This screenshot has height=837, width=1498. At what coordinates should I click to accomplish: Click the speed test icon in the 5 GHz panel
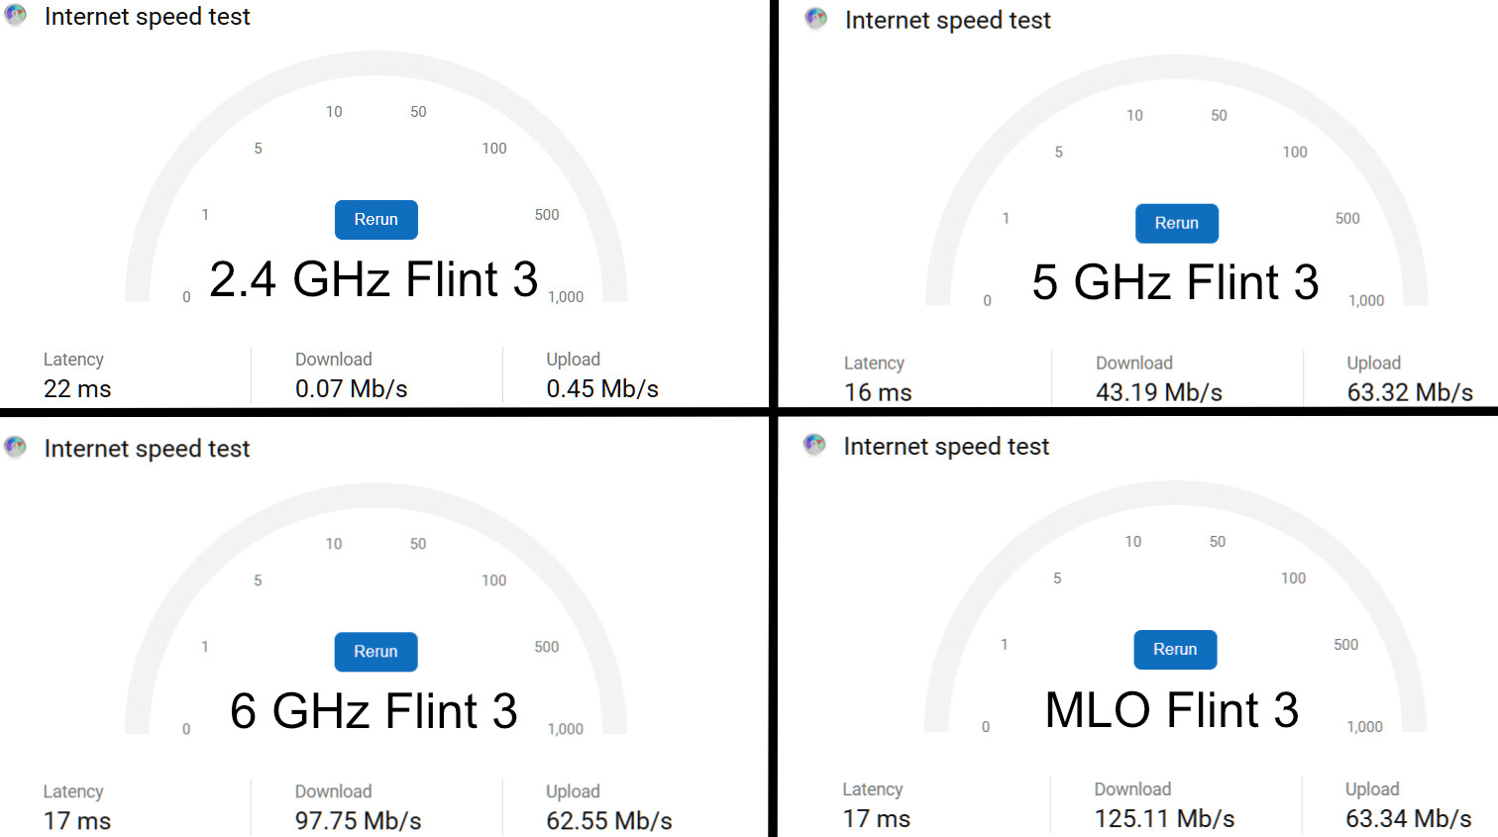tap(815, 19)
